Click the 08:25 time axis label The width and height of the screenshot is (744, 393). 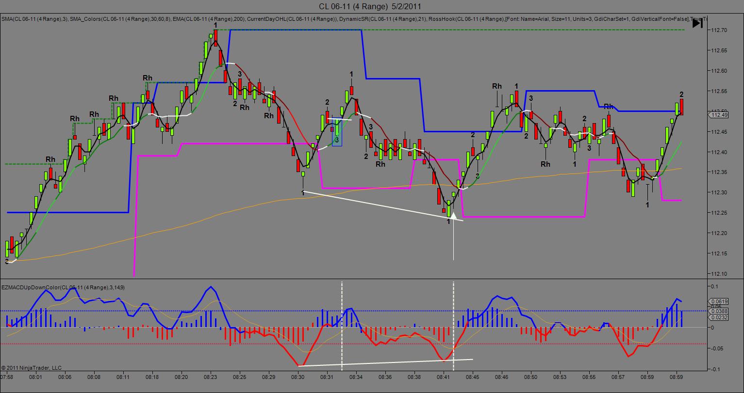click(240, 377)
